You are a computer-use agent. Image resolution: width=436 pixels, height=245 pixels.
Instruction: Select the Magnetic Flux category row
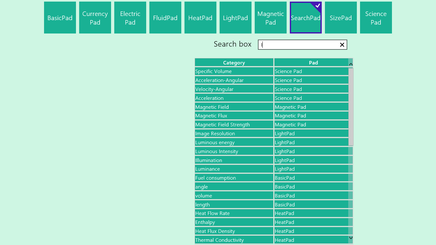(x=234, y=116)
